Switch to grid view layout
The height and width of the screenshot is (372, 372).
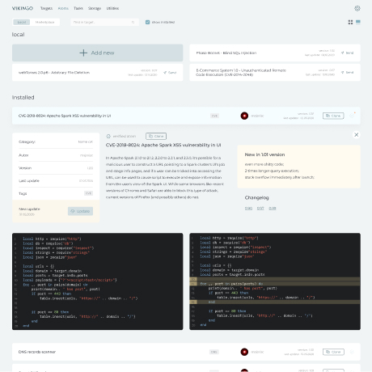pyautogui.click(x=350, y=22)
